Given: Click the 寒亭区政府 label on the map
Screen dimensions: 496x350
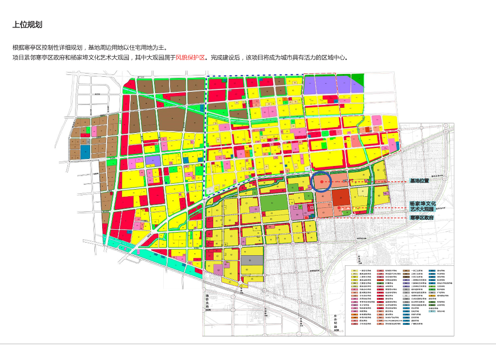Looking at the screenshot, I should [x=422, y=218].
